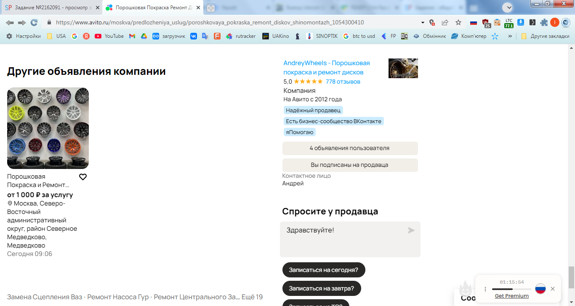Open the Google Drive bookmark icon

(x=144, y=36)
